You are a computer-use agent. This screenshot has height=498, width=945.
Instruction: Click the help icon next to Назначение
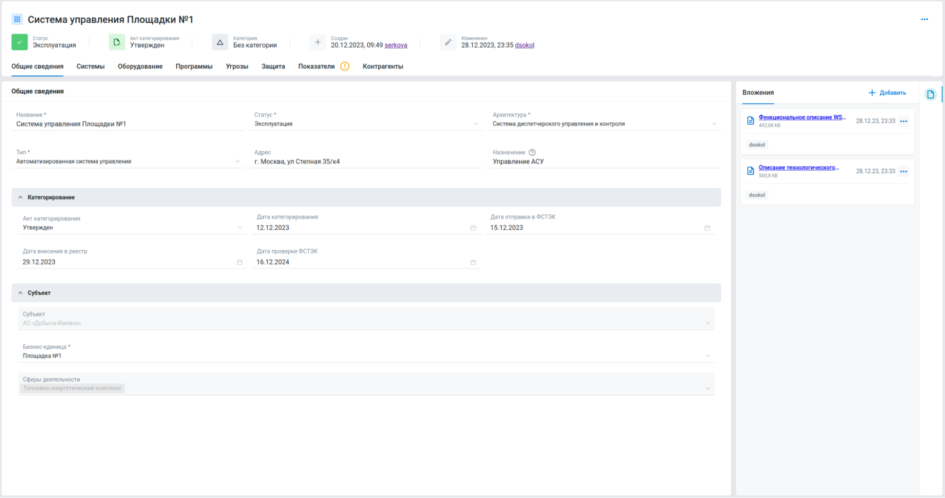point(532,152)
